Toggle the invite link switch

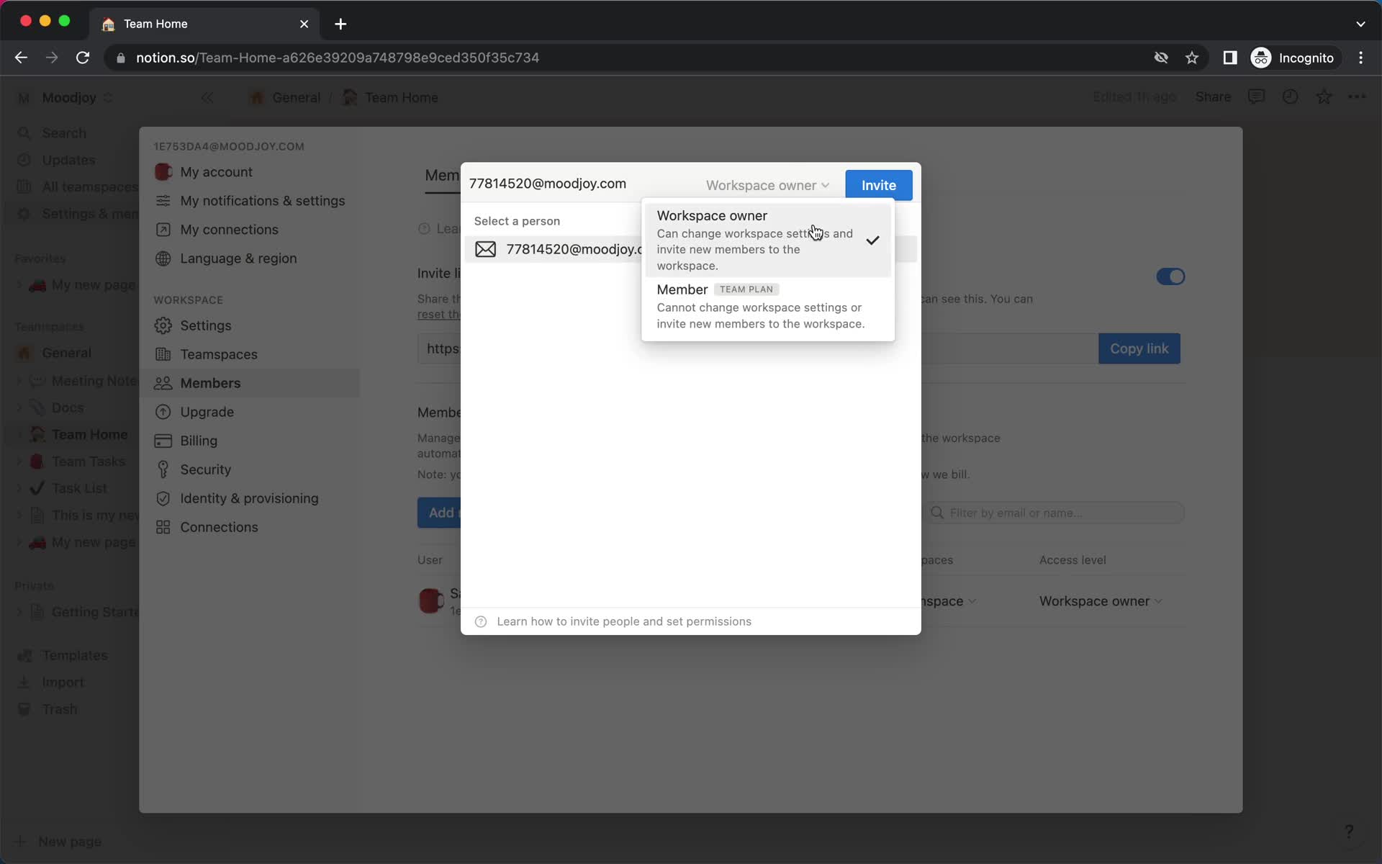click(1170, 276)
